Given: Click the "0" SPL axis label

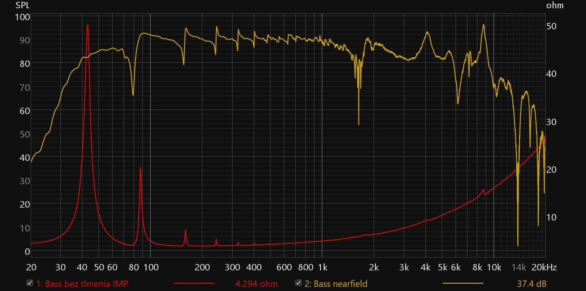Looking at the screenshot, I should (x=27, y=252).
